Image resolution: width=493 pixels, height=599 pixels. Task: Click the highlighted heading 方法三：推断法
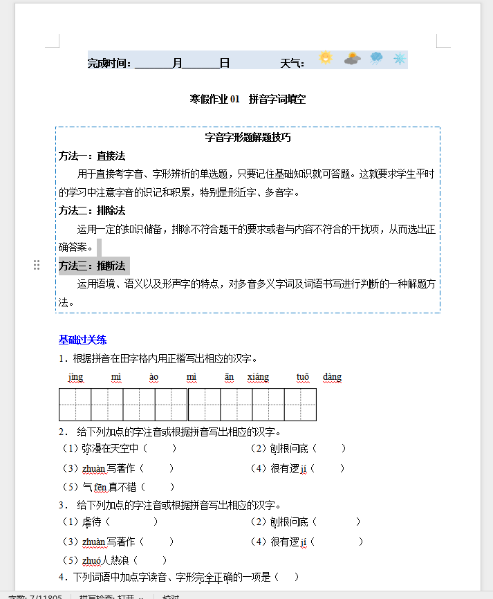[x=92, y=266]
